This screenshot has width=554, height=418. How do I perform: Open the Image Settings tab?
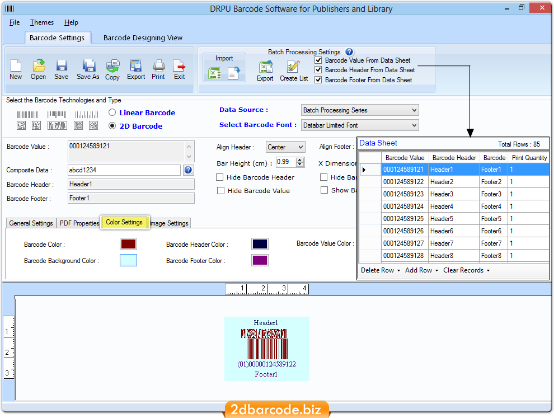coord(169,223)
